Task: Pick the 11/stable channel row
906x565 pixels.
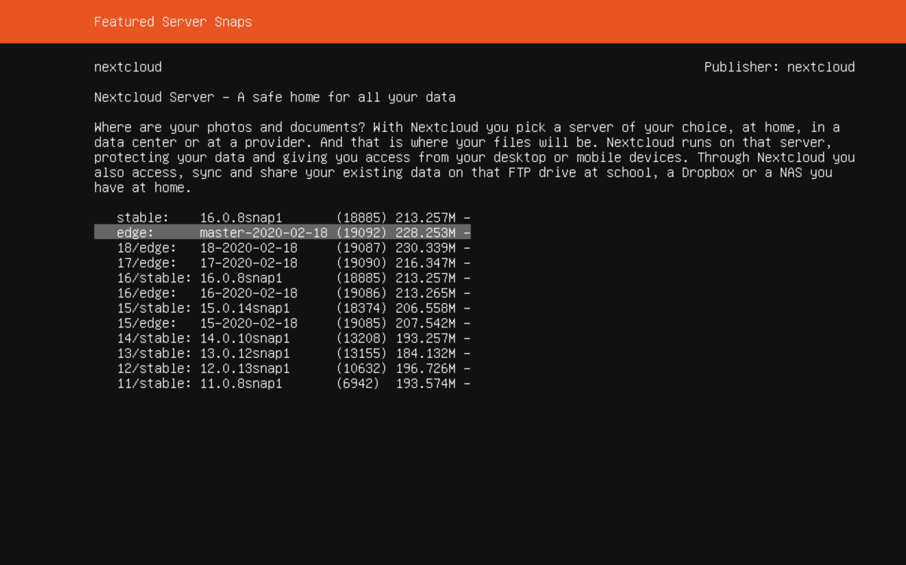Action: [x=283, y=383]
